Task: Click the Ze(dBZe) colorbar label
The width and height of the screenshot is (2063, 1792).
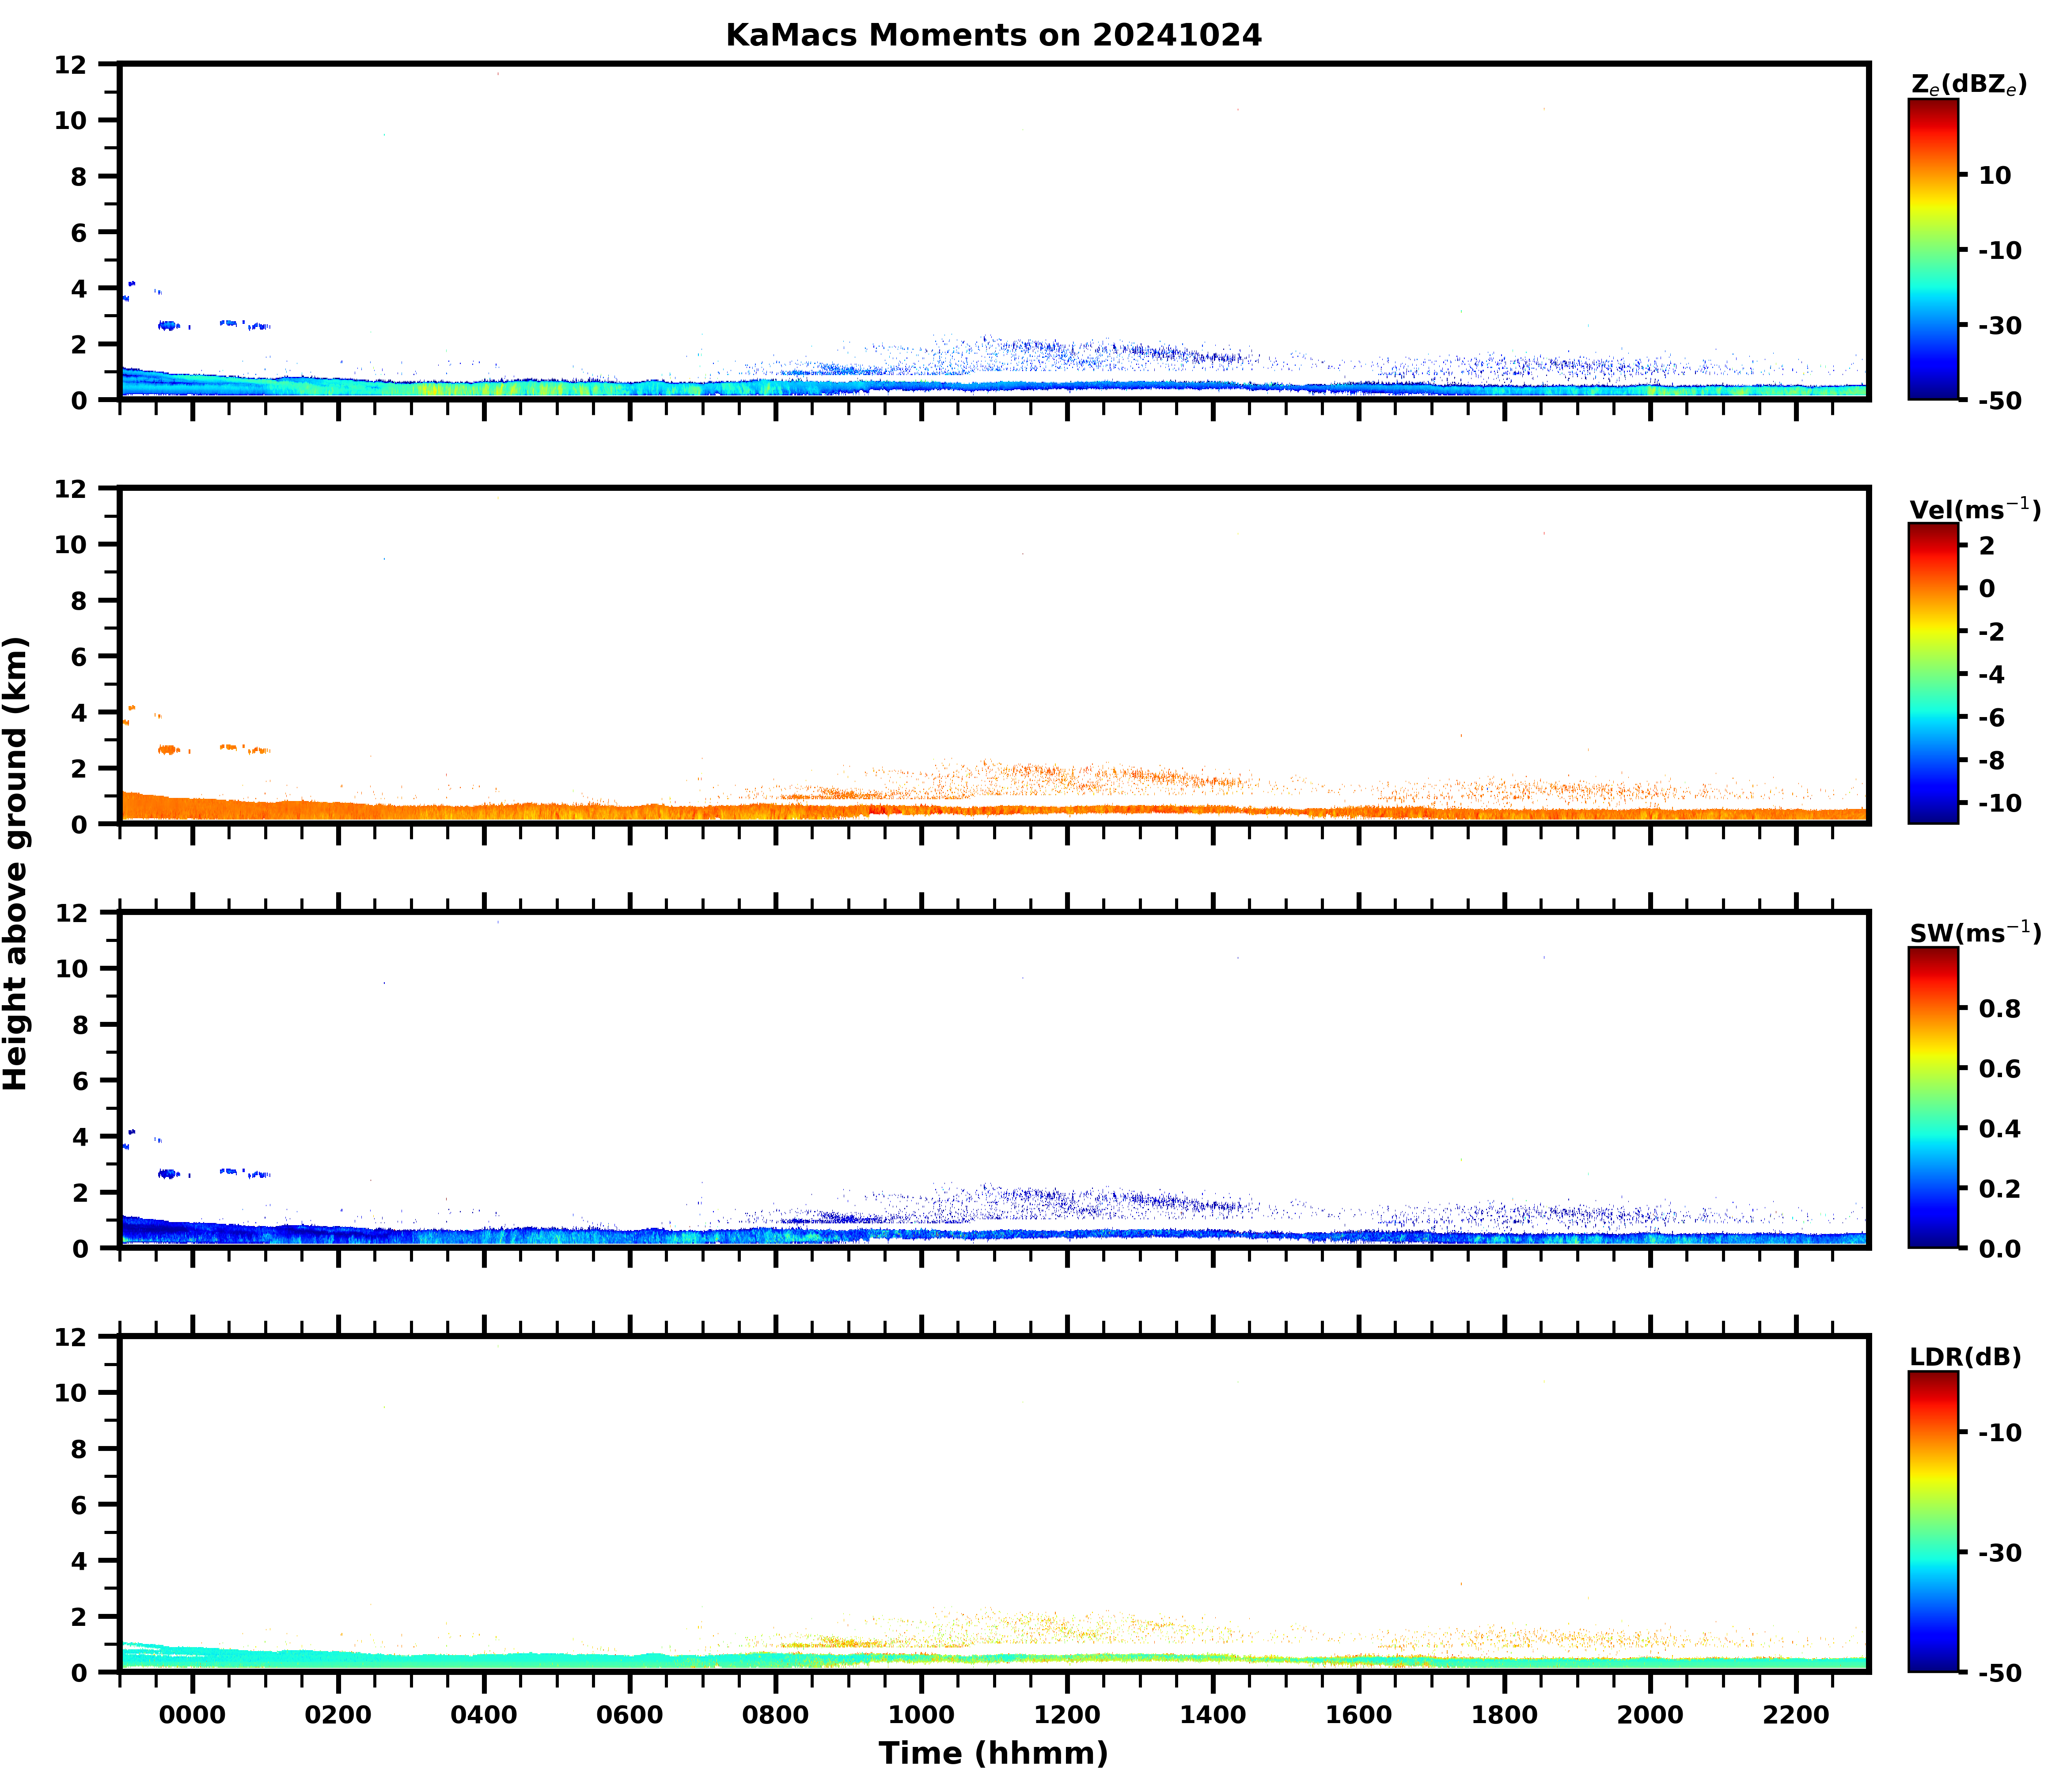Action: pyautogui.click(x=1968, y=85)
